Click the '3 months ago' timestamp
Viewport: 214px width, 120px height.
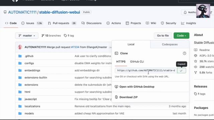[x=177, y=106]
